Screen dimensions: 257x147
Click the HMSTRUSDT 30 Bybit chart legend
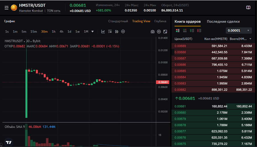tap(23, 41)
